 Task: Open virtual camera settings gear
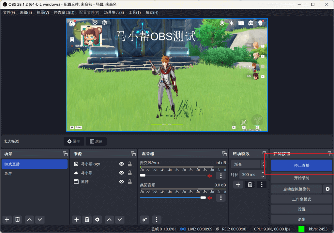(x=327, y=189)
